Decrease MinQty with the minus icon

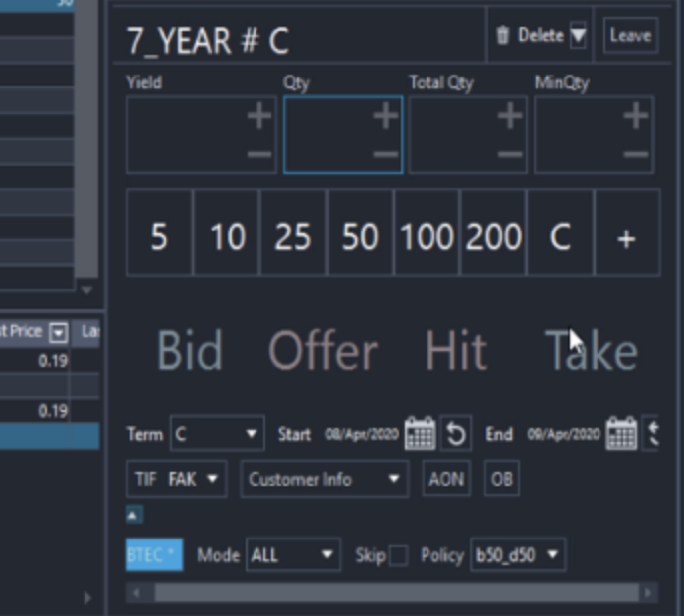click(x=635, y=154)
